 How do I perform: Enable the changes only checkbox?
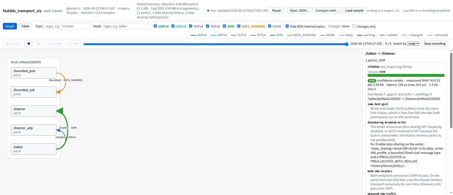pos(354,26)
